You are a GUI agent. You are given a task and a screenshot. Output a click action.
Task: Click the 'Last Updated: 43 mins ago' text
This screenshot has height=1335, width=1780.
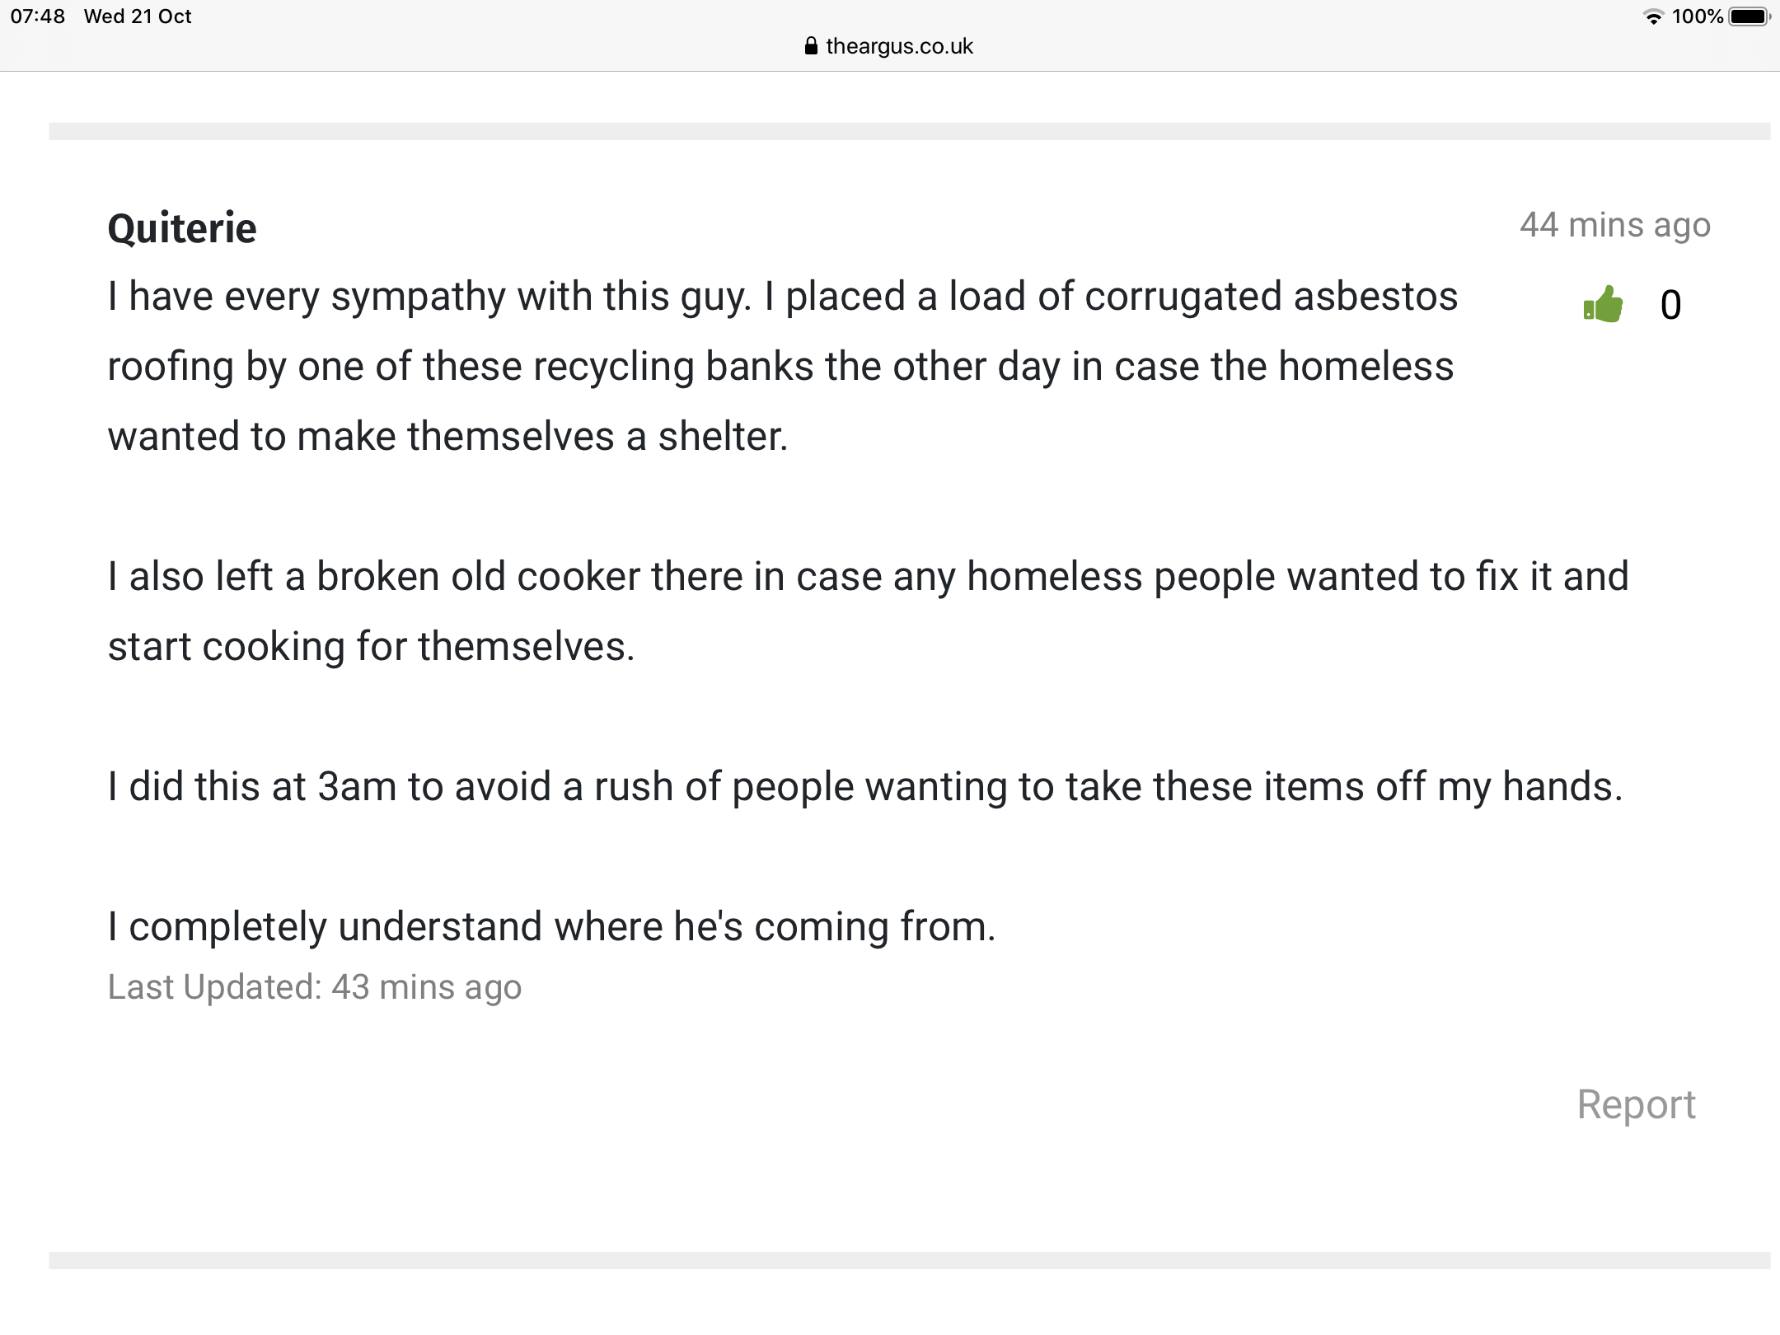pyautogui.click(x=315, y=986)
